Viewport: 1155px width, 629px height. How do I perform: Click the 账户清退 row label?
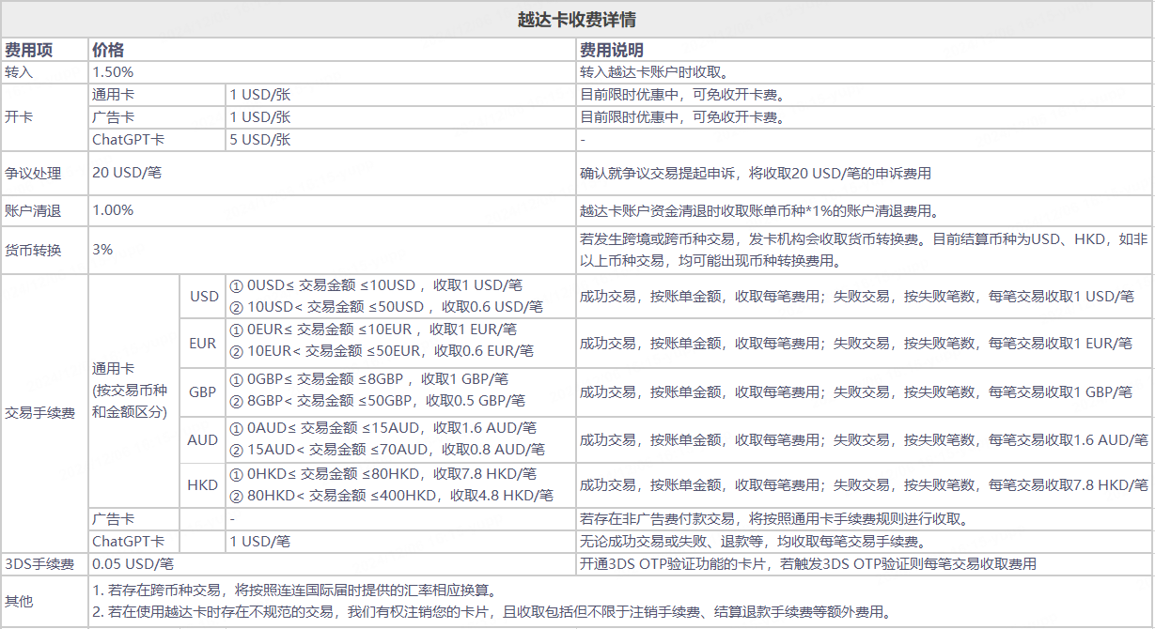coord(32,211)
